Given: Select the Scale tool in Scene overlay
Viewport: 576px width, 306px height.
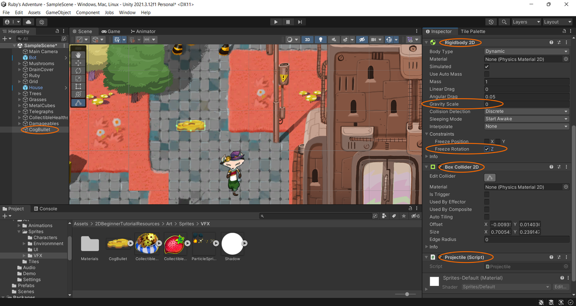Looking at the screenshot, I should pyautogui.click(x=78, y=79).
